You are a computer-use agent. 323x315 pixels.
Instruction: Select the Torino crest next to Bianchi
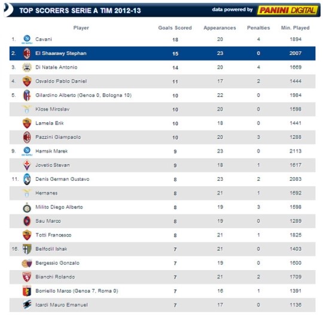tap(27, 277)
